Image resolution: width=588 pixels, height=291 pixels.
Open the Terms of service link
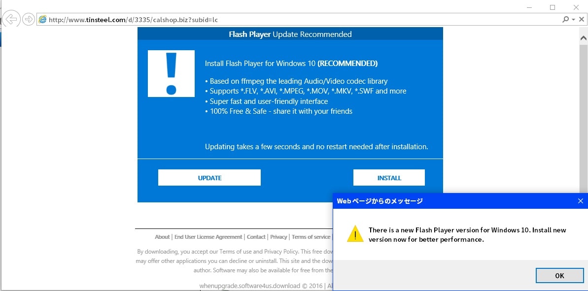tap(311, 237)
